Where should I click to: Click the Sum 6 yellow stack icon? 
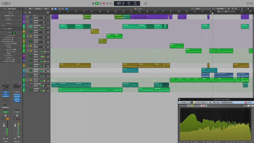(31, 80)
